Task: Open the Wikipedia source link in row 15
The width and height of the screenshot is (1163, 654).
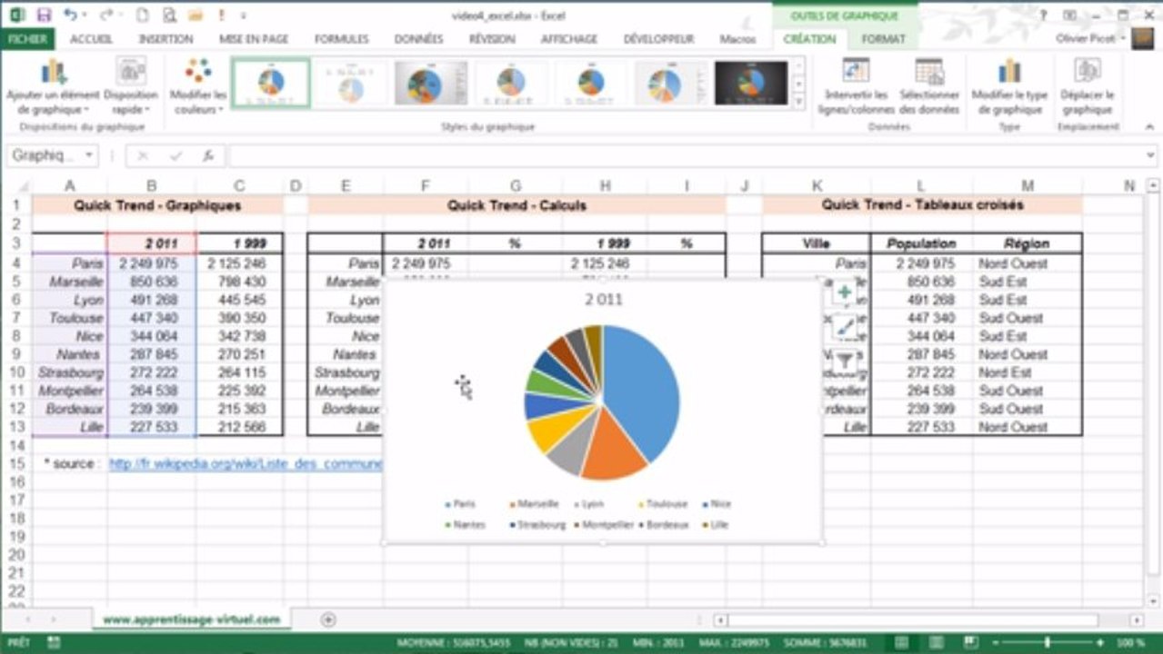Action: [x=246, y=463]
